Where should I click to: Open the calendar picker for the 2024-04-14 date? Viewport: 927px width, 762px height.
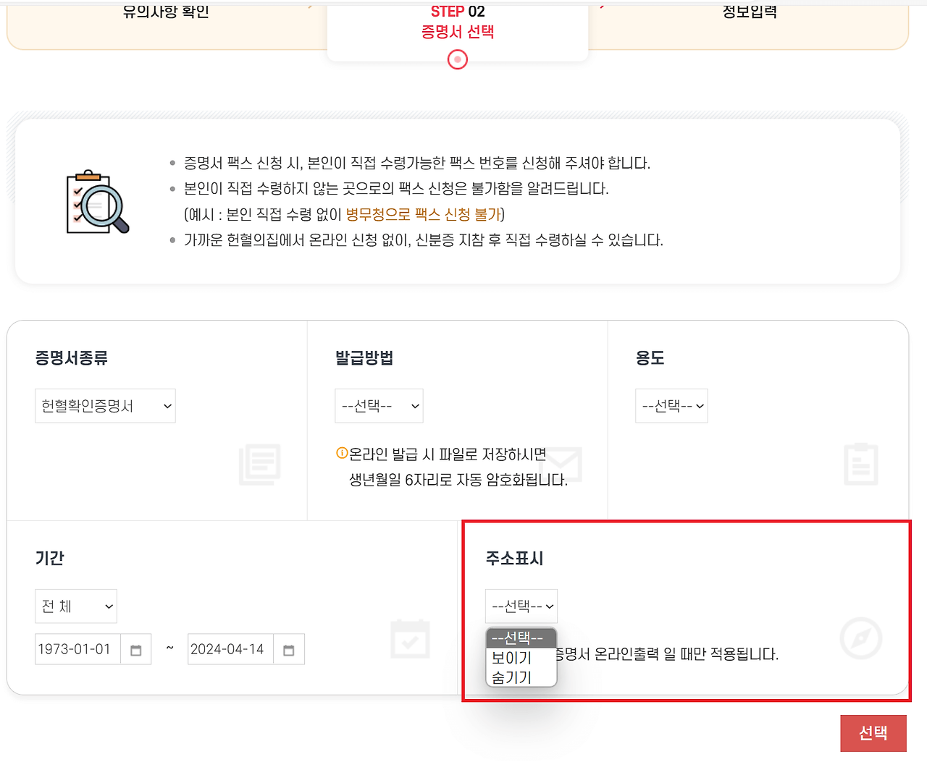tap(288, 649)
